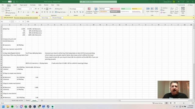Screen dimensions: 195x109
Task: Apply the Good cell style
Action: (x=126, y=9)
